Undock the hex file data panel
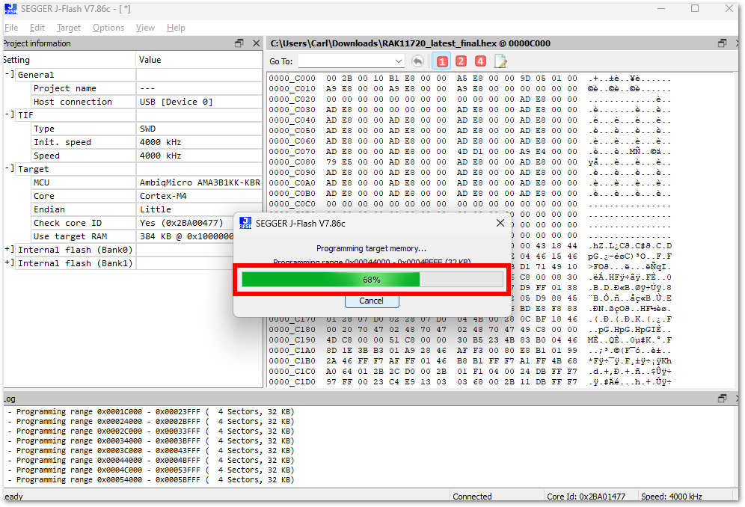 (723, 43)
